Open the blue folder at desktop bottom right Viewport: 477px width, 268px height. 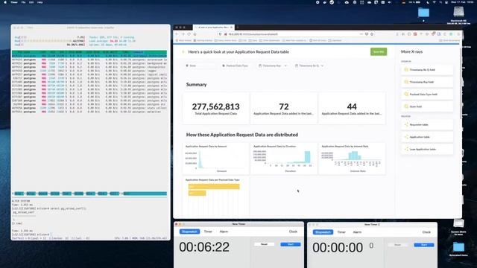pos(458,247)
